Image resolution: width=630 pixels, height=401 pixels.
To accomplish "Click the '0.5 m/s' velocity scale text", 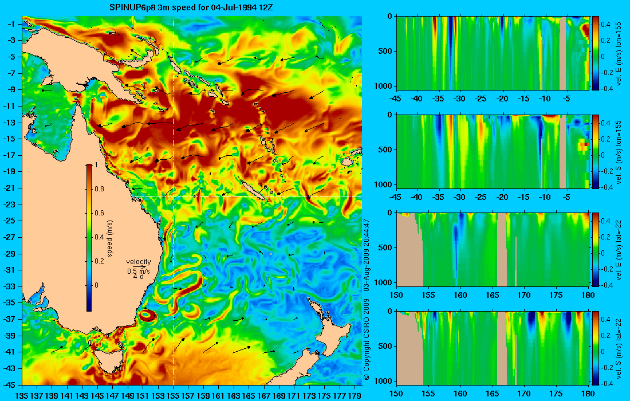I will click(139, 272).
